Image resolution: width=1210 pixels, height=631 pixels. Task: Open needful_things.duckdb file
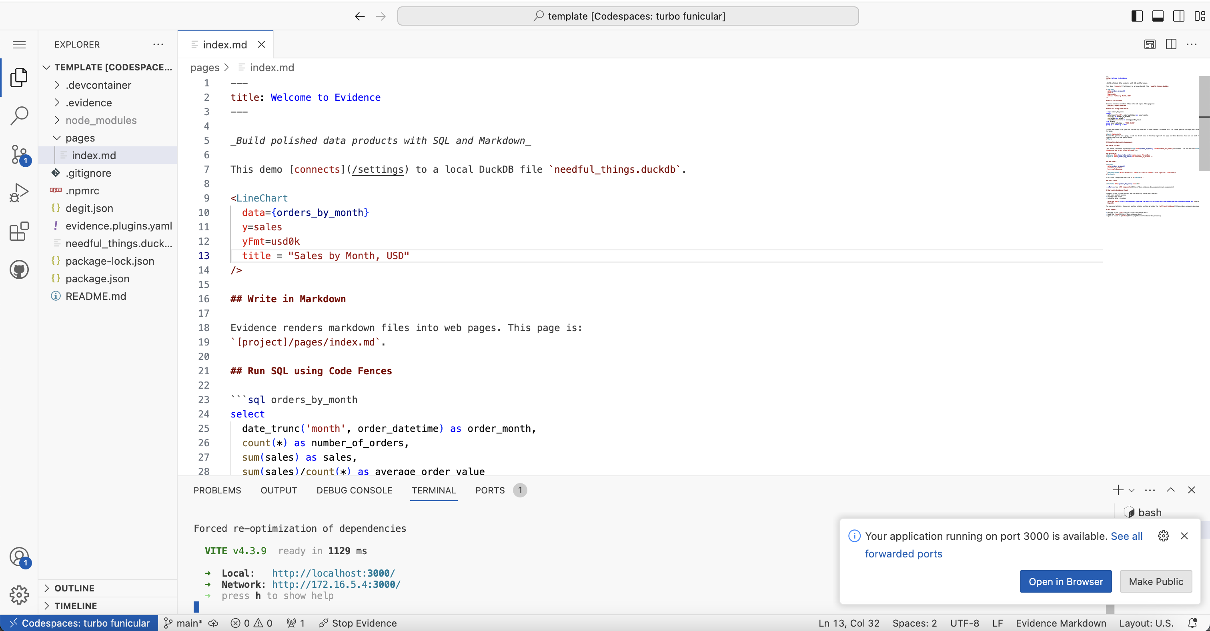coord(108,244)
